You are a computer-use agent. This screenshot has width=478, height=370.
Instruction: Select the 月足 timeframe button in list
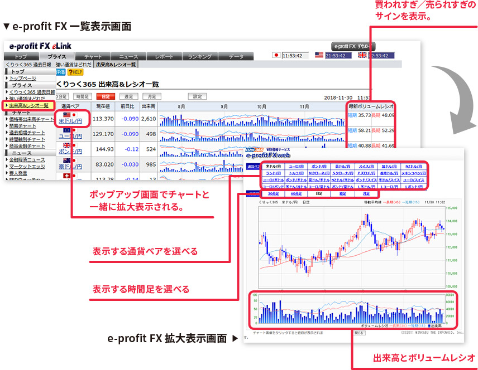152,96
